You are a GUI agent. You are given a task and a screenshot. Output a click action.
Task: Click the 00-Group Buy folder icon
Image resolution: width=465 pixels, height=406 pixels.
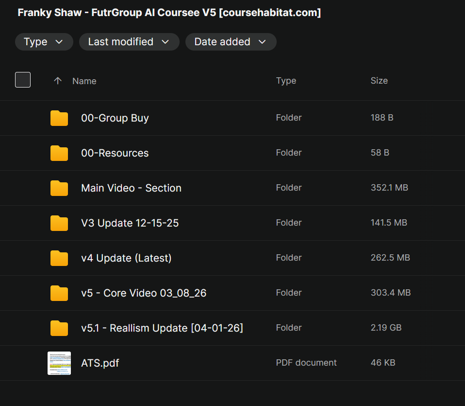(x=59, y=118)
